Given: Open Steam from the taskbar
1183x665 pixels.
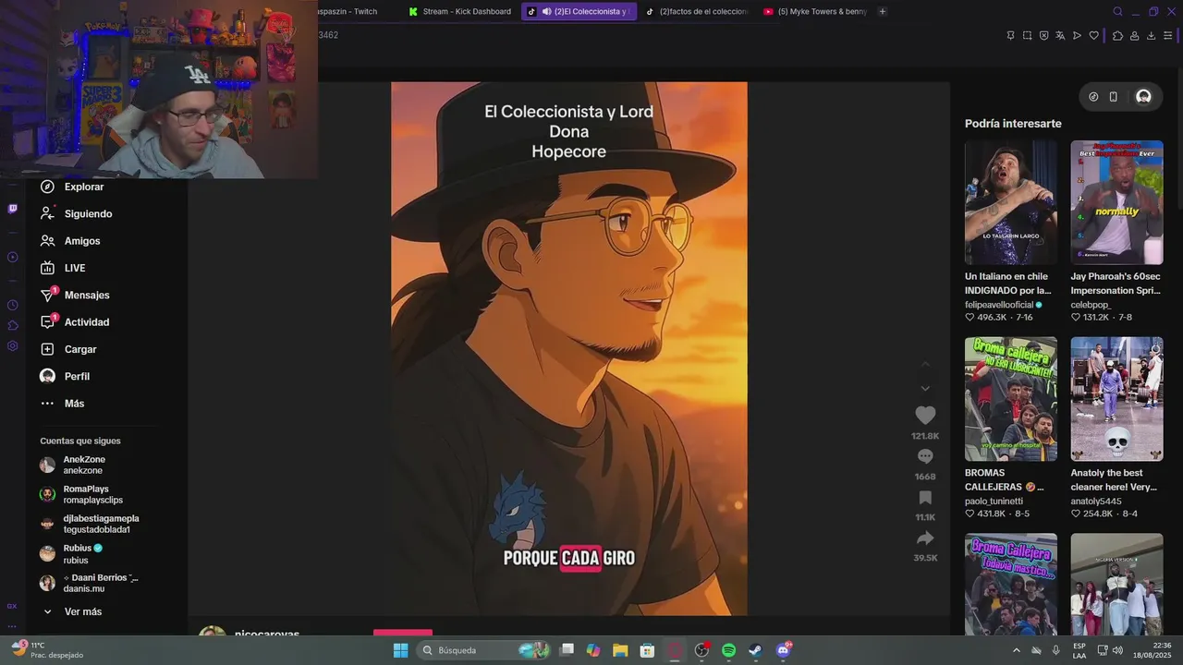Looking at the screenshot, I should (755, 650).
